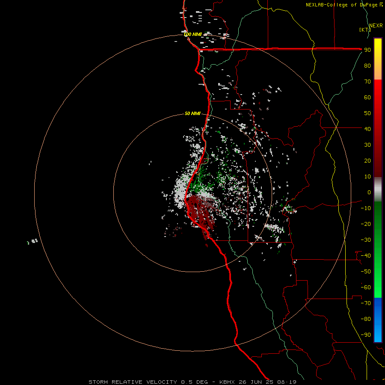Click the "NEXR" label above the scale
Image resolution: width=385 pixels, height=385 pixels.
(376, 26)
